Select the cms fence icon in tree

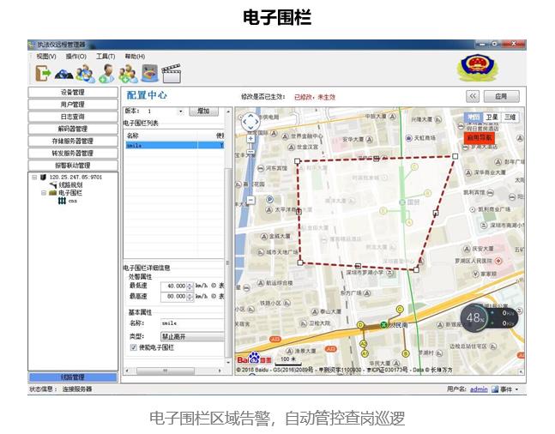[62, 200]
